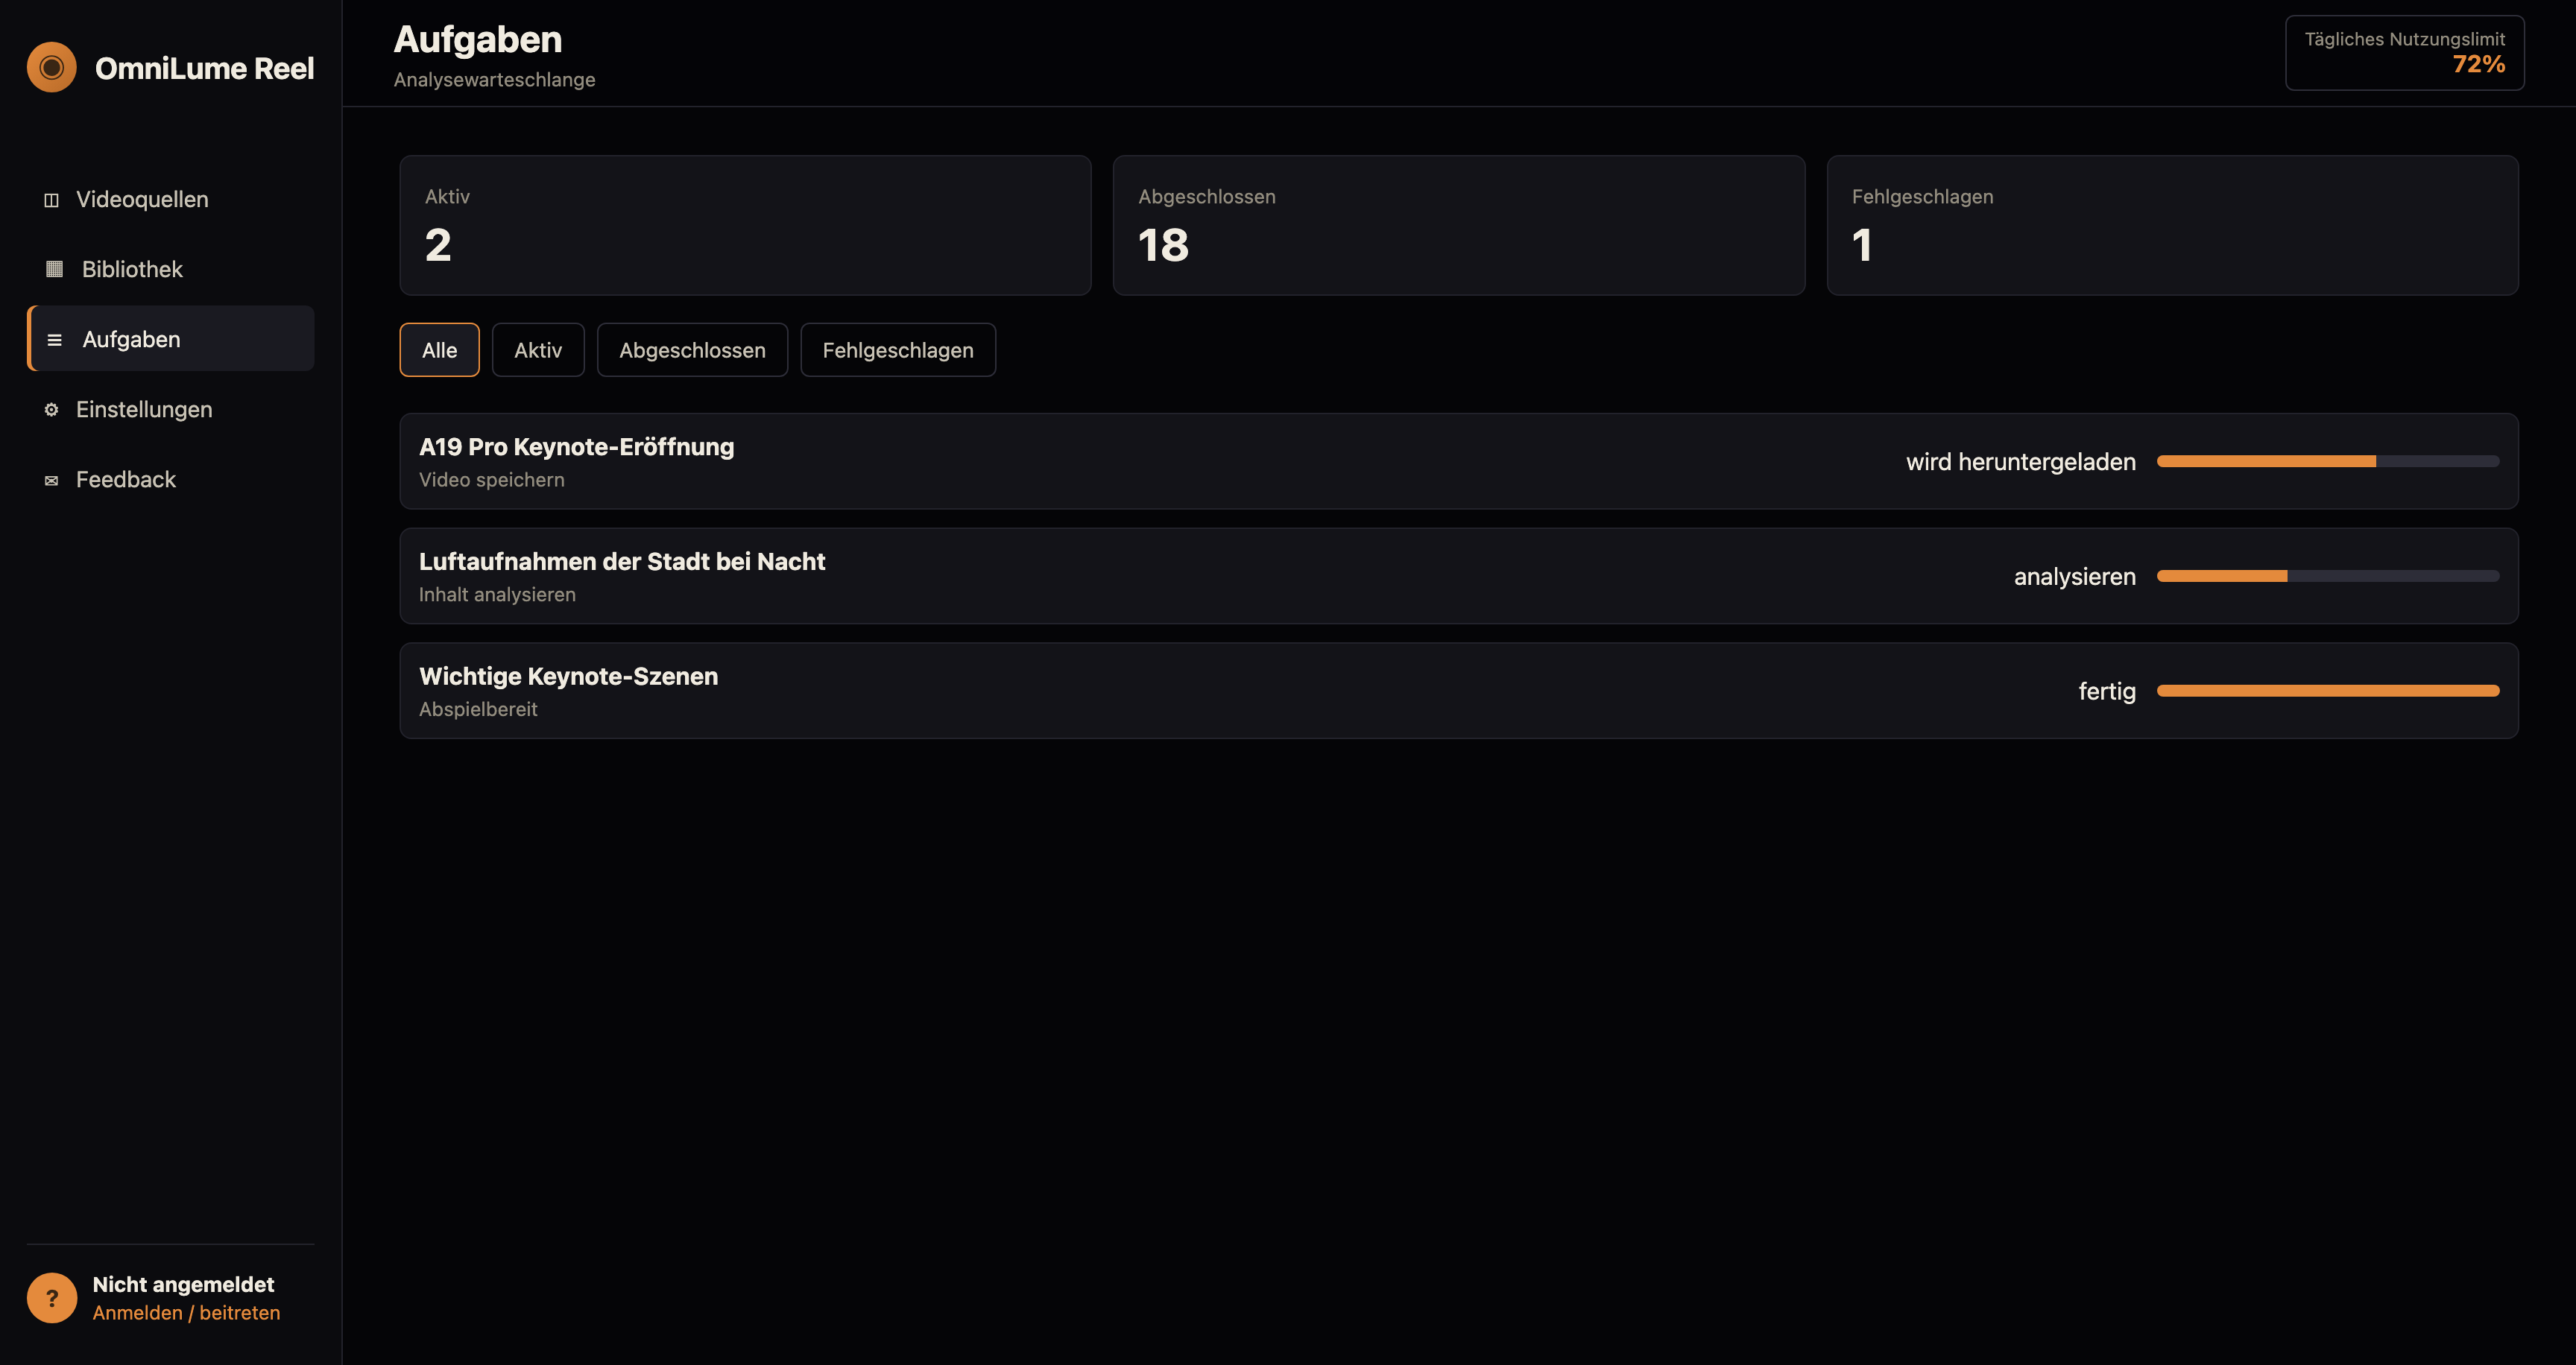Screen dimensions: 2576x1365
Task: Click the Aktiv 2 summary card
Action: (x=745, y=225)
